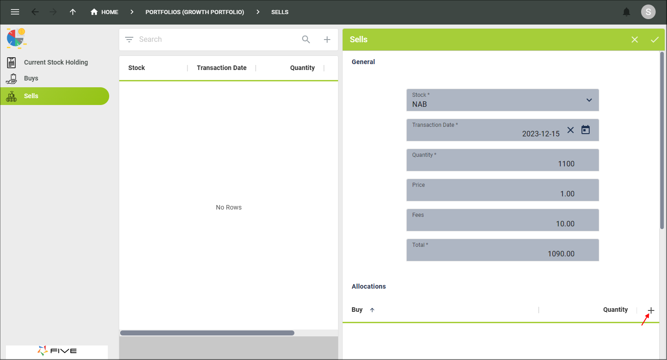The height and width of the screenshot is (360, 667).
Task: Click the Sells coins icon
Action: (12, 96)
